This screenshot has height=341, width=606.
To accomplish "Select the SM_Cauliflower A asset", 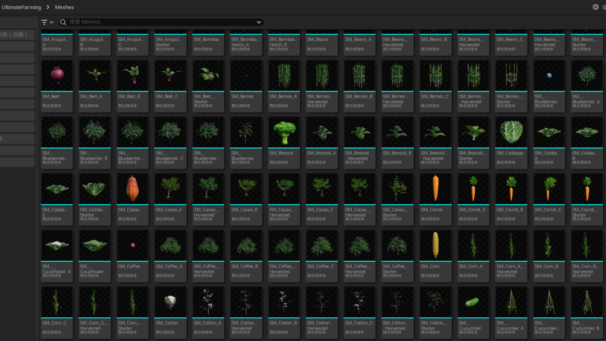I will click(x=57, y=256).
